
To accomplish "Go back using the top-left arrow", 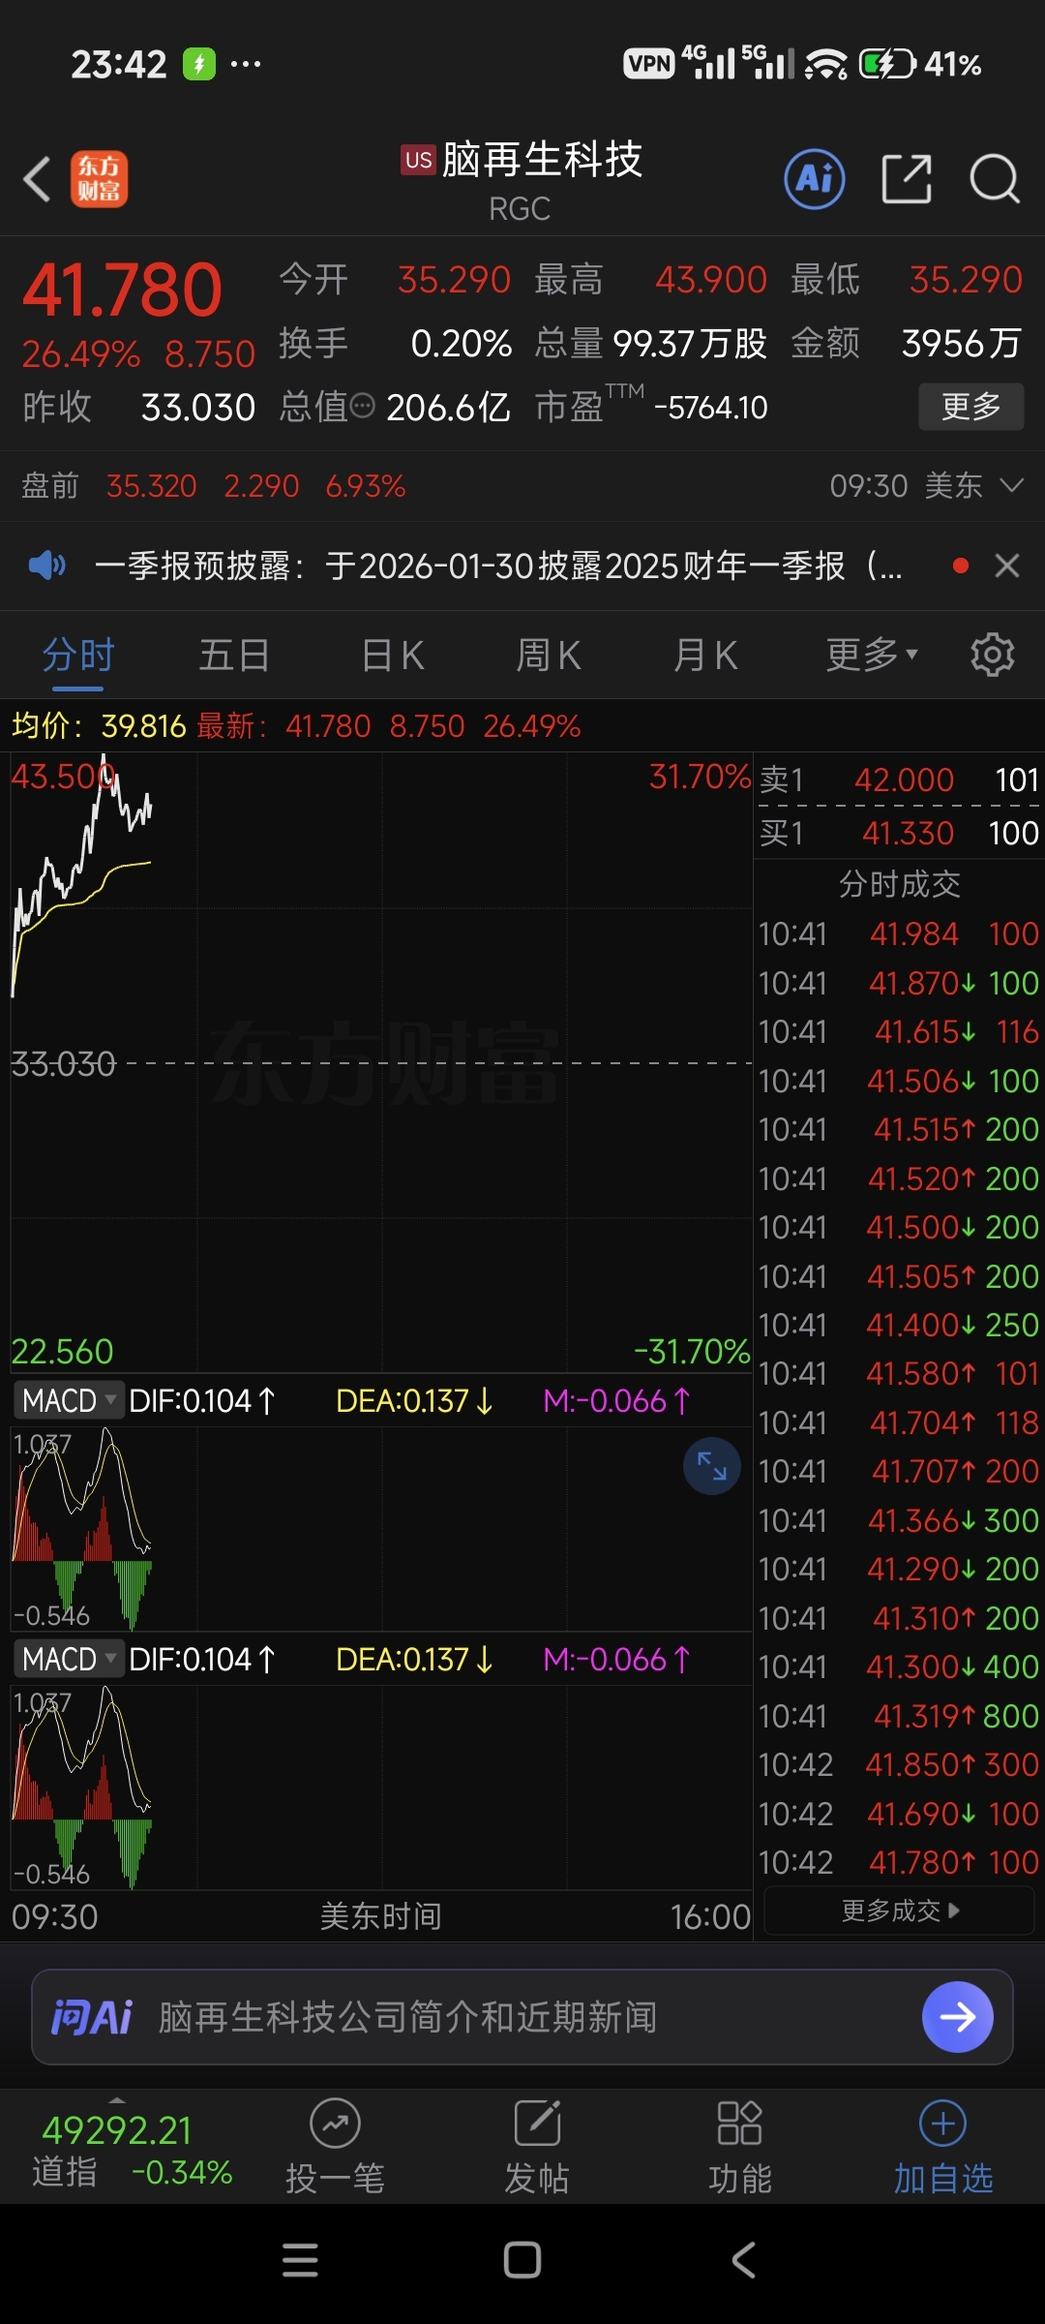I will click(37, 179).
